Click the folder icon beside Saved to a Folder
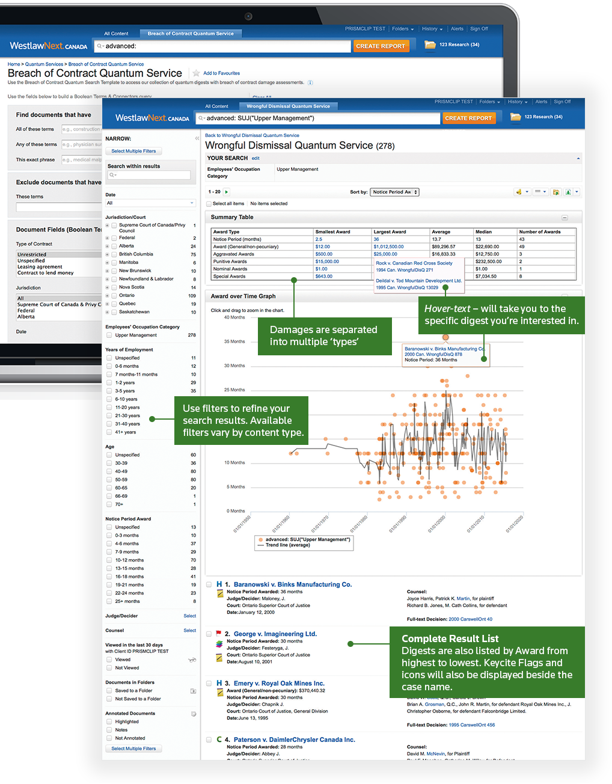This screenshot has width=612, height=784. click(x=193, y=691)
